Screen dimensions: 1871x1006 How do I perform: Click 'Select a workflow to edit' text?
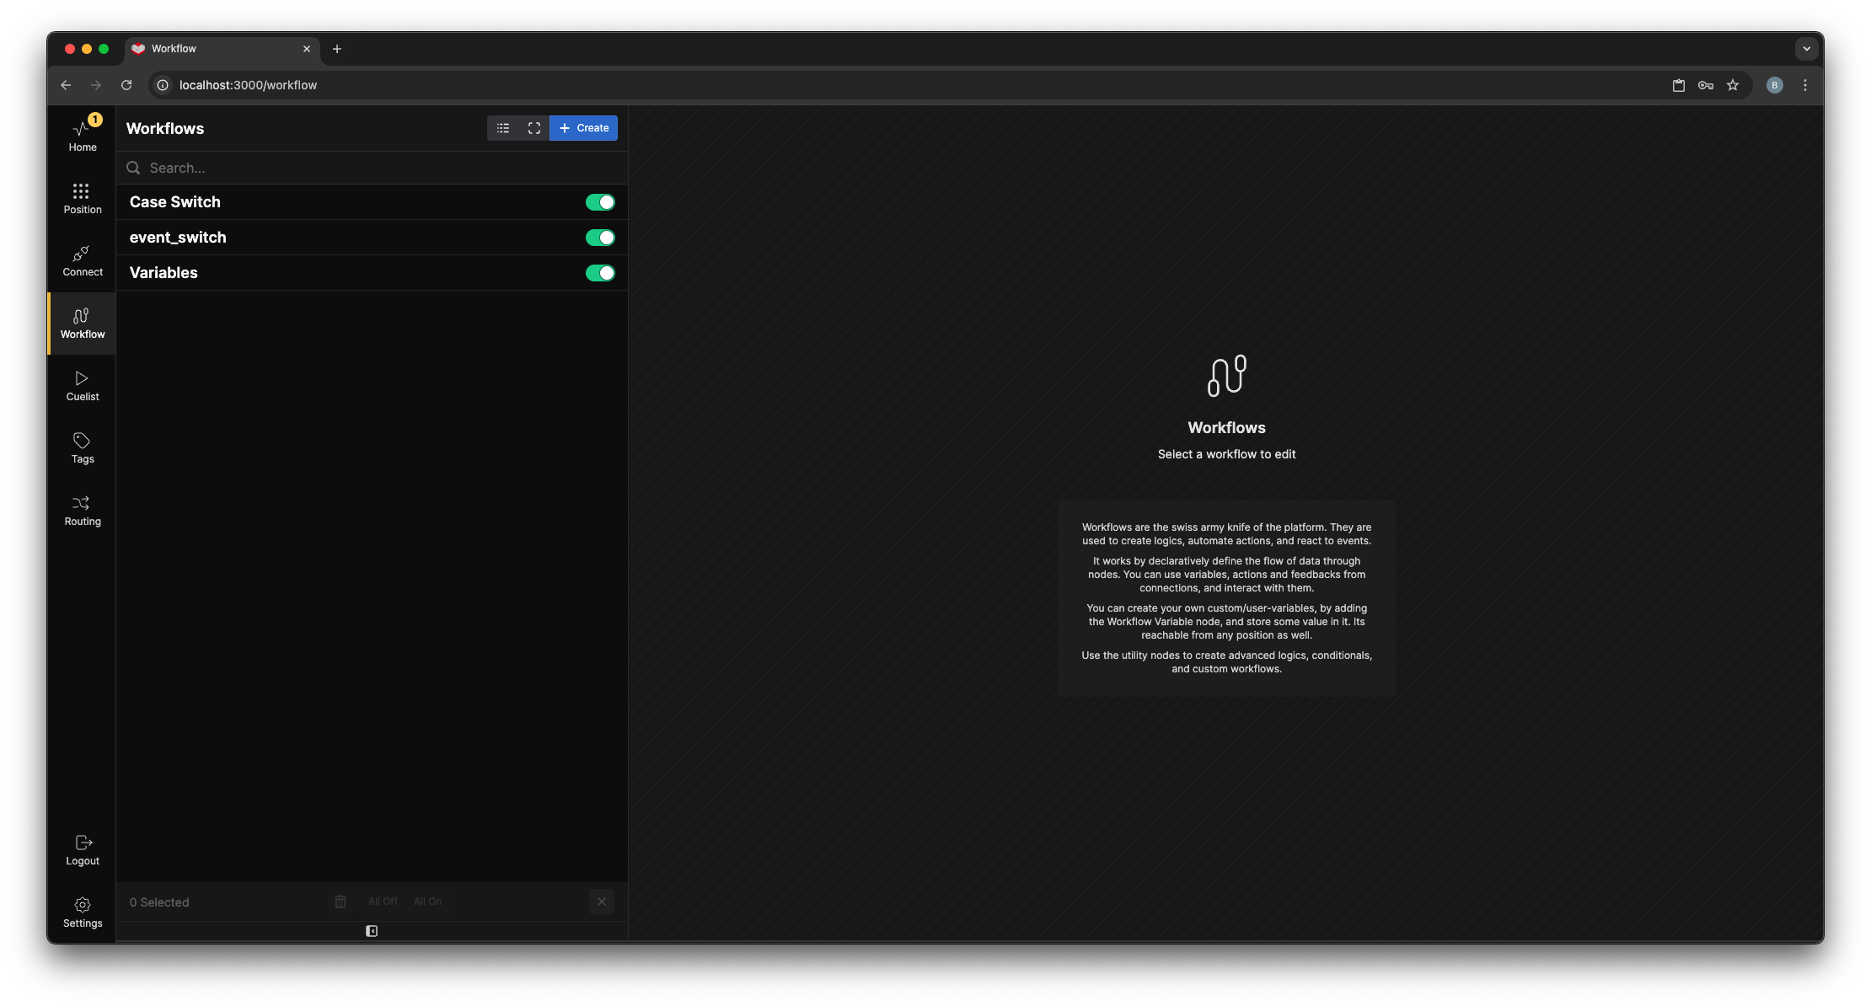coord(1226,454)
